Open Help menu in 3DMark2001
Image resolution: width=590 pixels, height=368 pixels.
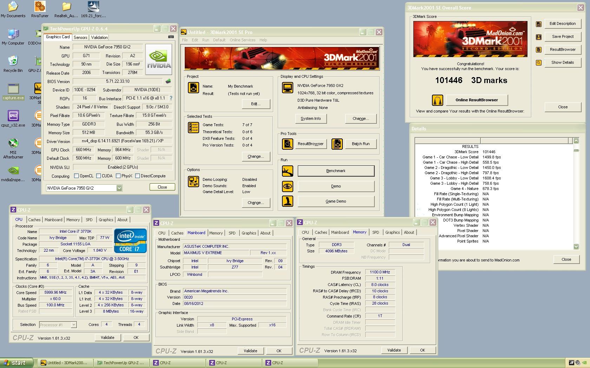[263, 40]
